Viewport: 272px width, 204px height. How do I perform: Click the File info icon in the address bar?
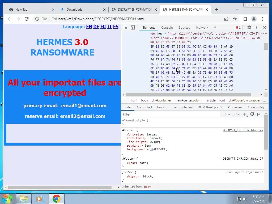coord(37,19)
